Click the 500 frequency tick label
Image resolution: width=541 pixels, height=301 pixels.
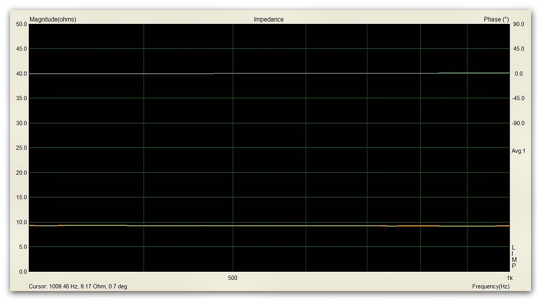[233, 278]
